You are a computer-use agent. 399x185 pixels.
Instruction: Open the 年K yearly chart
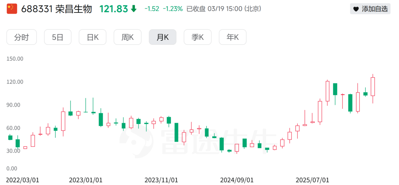pos(233,37)
